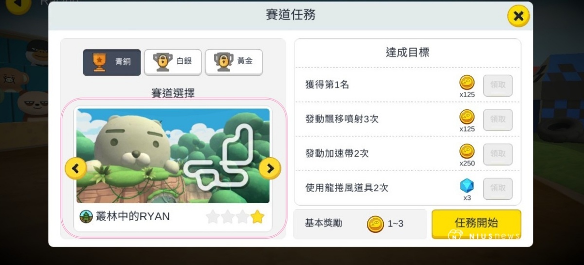584x265 pixels.
Task: Click the 任務開始 start button
Action: (476, 224)
